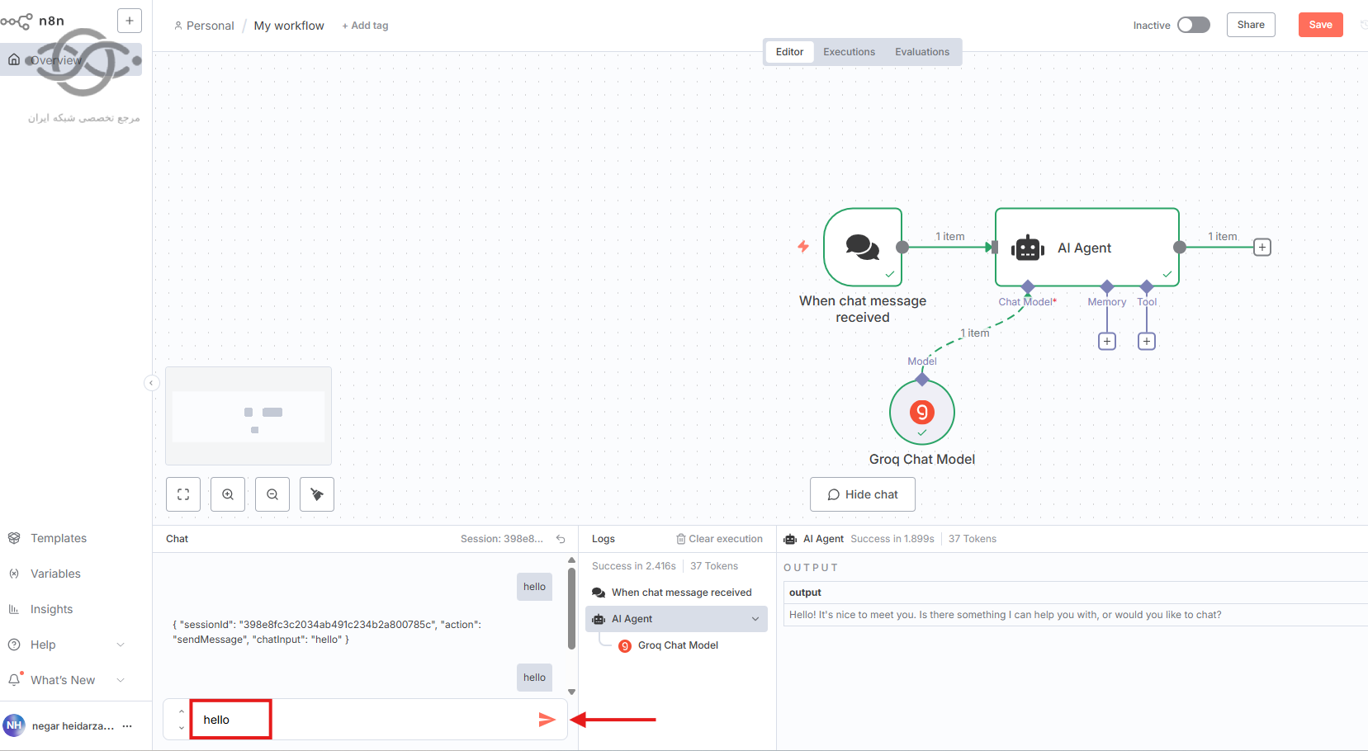This screenshot has width=1368, height=751.
Task: Click the n8n logo
Action: pyautogui.click(x=33, y=21)
